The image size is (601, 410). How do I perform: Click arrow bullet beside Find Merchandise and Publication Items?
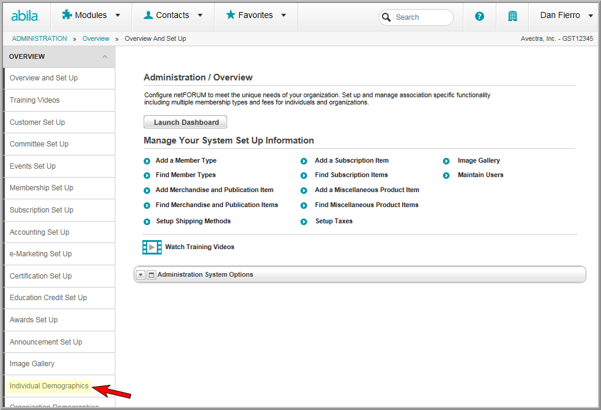pyautogui.click(x=147, y=205)
